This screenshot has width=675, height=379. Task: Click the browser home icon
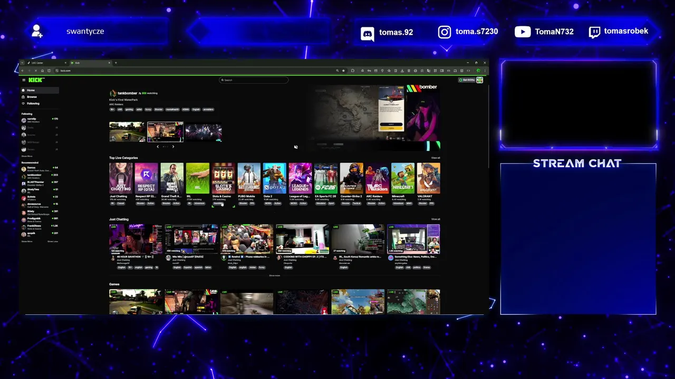coord(42,71)
